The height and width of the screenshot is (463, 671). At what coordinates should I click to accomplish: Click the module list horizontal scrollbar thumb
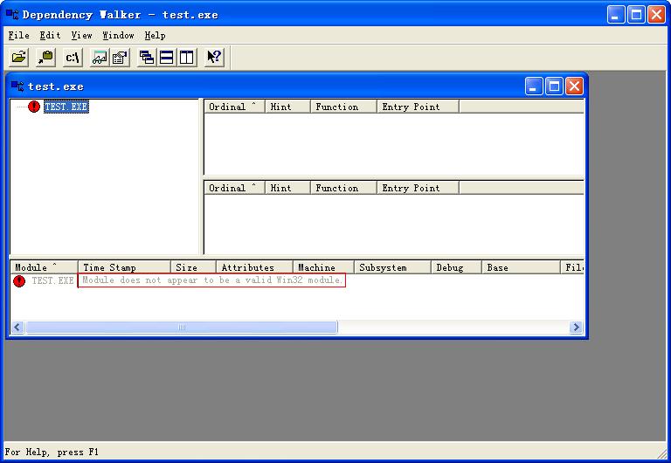[182, 328]
